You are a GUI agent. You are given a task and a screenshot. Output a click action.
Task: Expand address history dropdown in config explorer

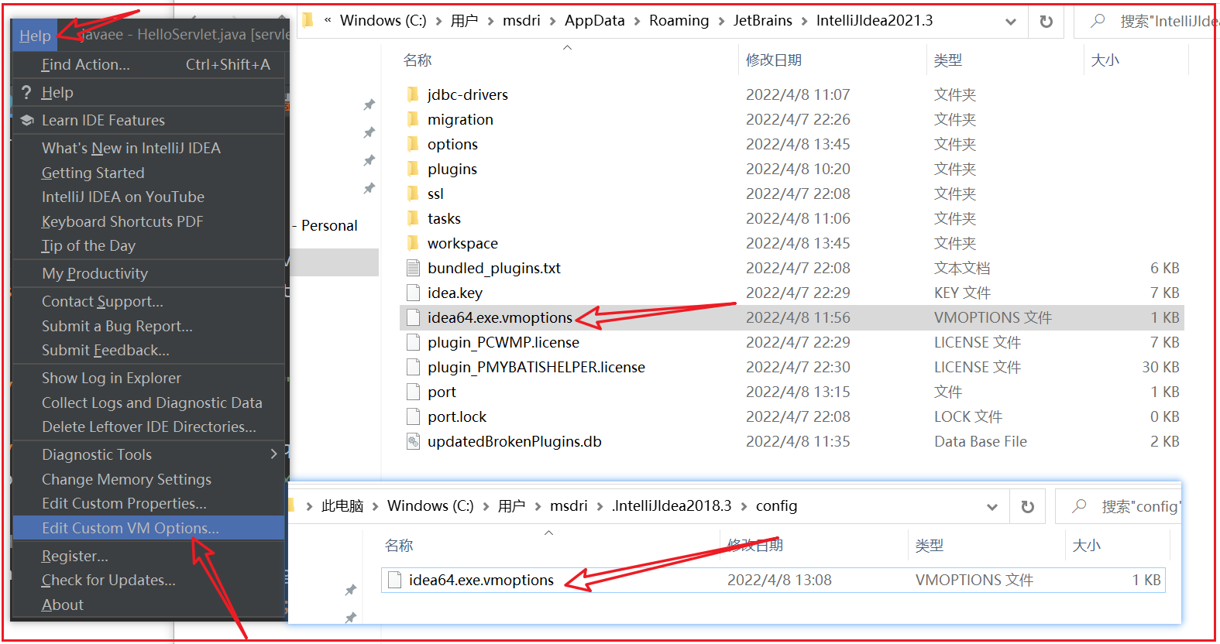[x=992, y=507]
